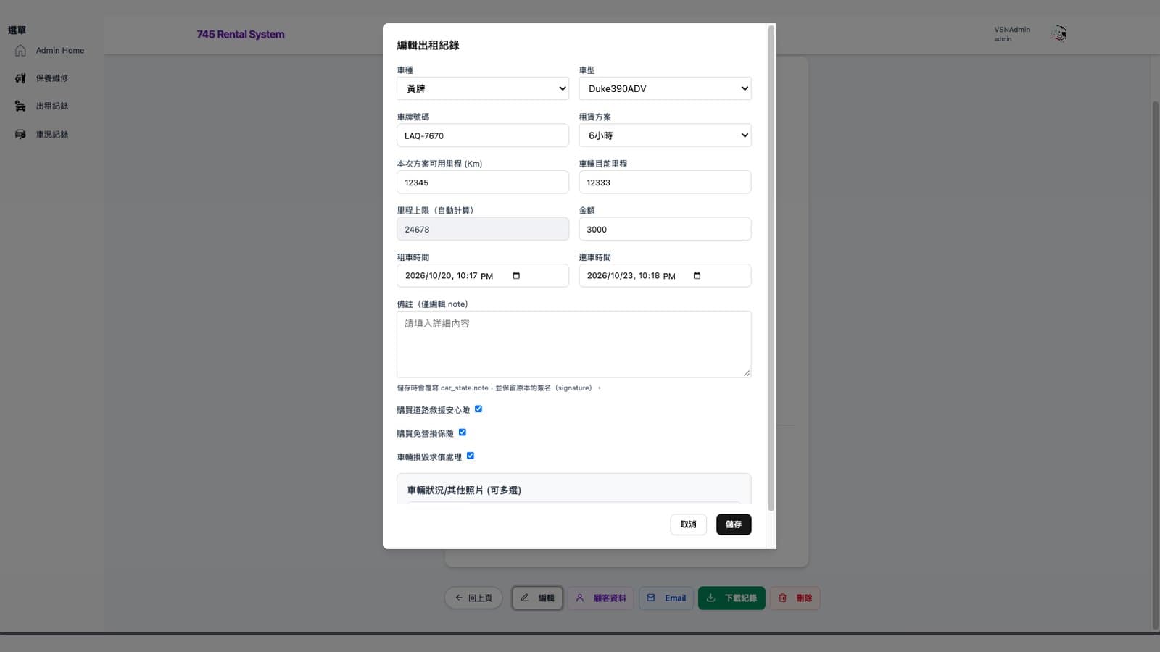The width and height of the screenshot is (1160, 652).
Task: Click the envelope icon on Email button
Action: [x=651, y=598]
